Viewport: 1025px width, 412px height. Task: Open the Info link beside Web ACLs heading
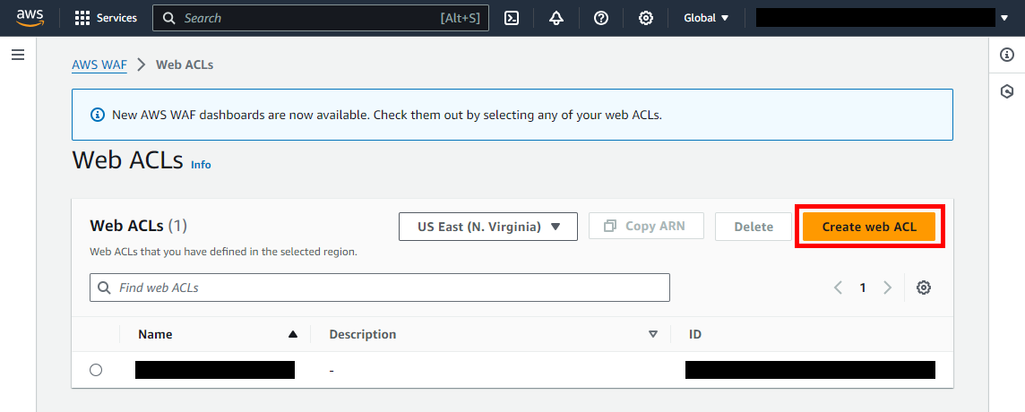(201, 165)
